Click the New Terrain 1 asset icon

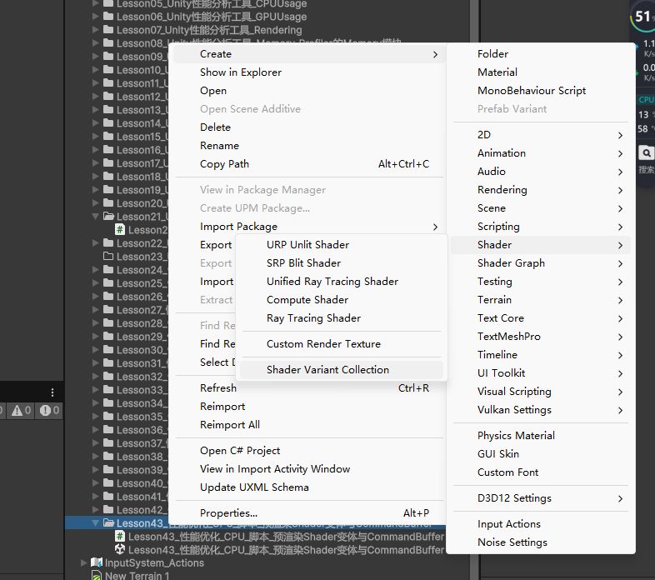coord(97,576)
